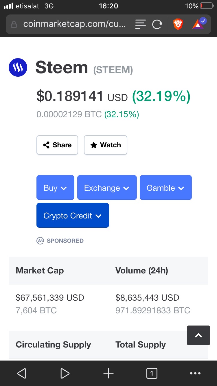Screen dimensions: 217x386
Task: Tap the Brave Shields lion icon
Action: coord(178,25)
